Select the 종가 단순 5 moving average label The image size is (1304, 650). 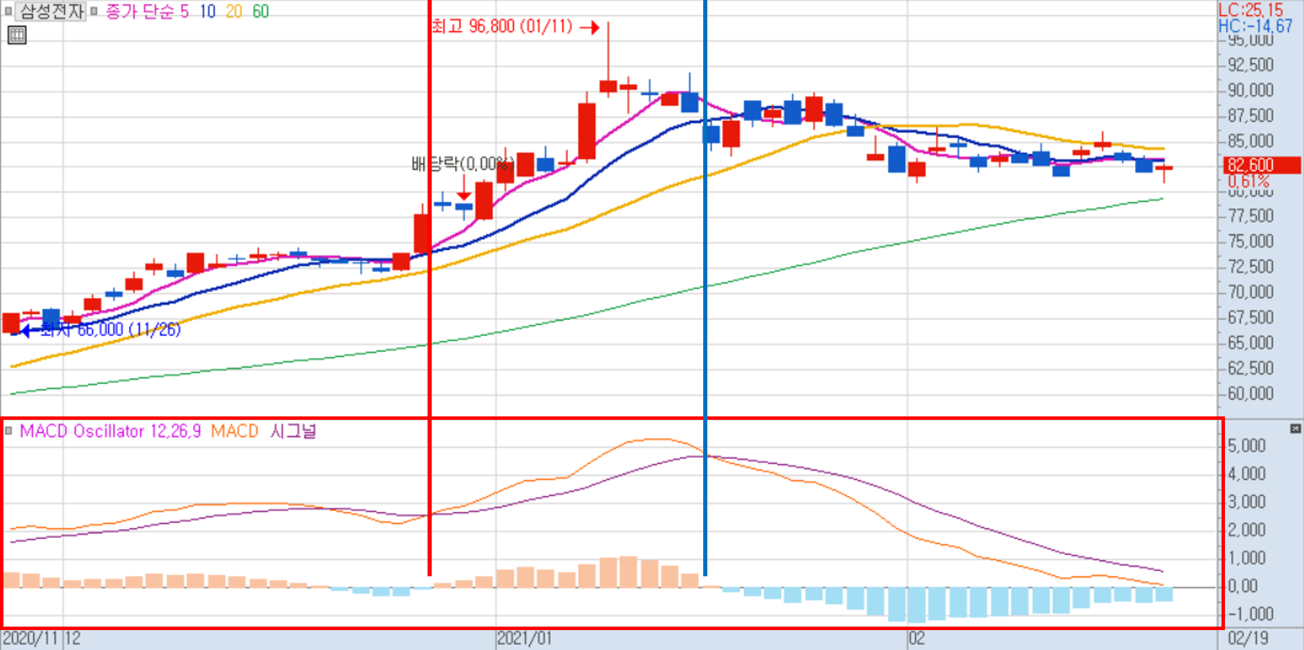(147, 12)
